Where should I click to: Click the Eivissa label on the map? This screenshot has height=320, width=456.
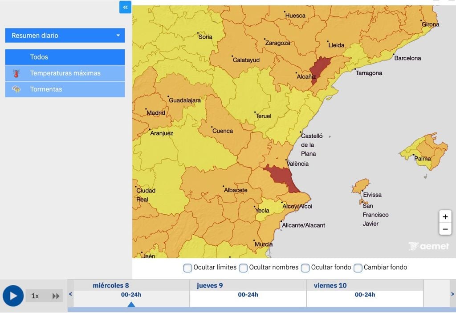(x=372, y=195)
